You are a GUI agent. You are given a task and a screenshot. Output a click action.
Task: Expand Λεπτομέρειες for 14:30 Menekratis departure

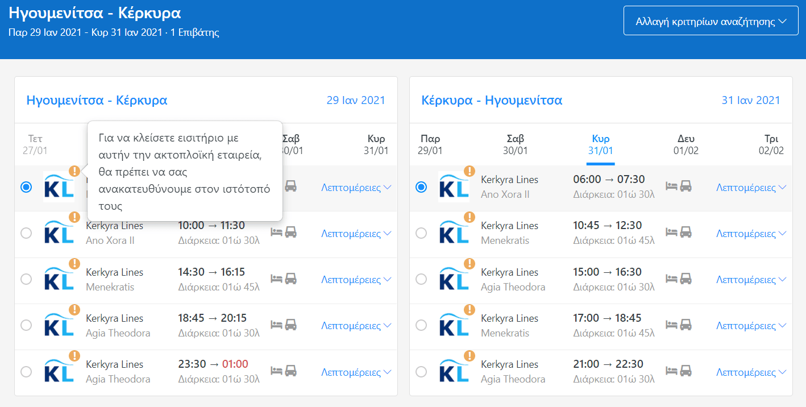356,280
